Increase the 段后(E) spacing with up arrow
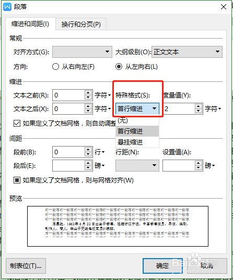 (x=88, y=163)
